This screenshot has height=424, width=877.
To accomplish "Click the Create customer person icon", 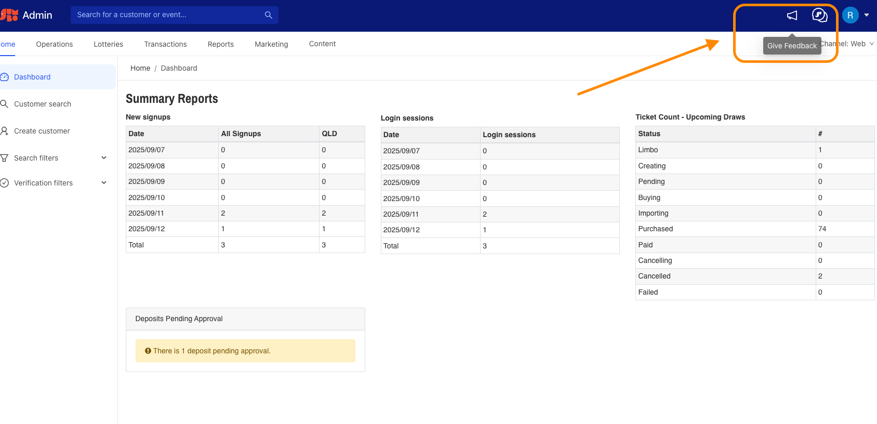I will tap(5, 131).
